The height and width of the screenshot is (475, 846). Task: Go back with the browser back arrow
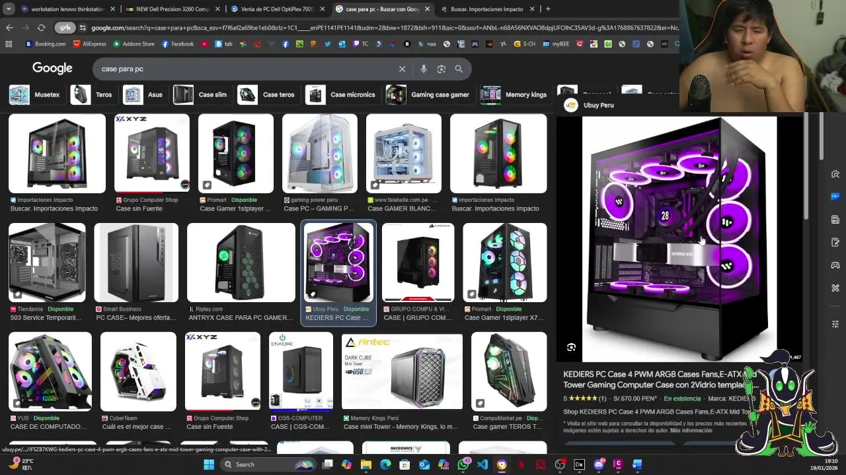point(9,28)
